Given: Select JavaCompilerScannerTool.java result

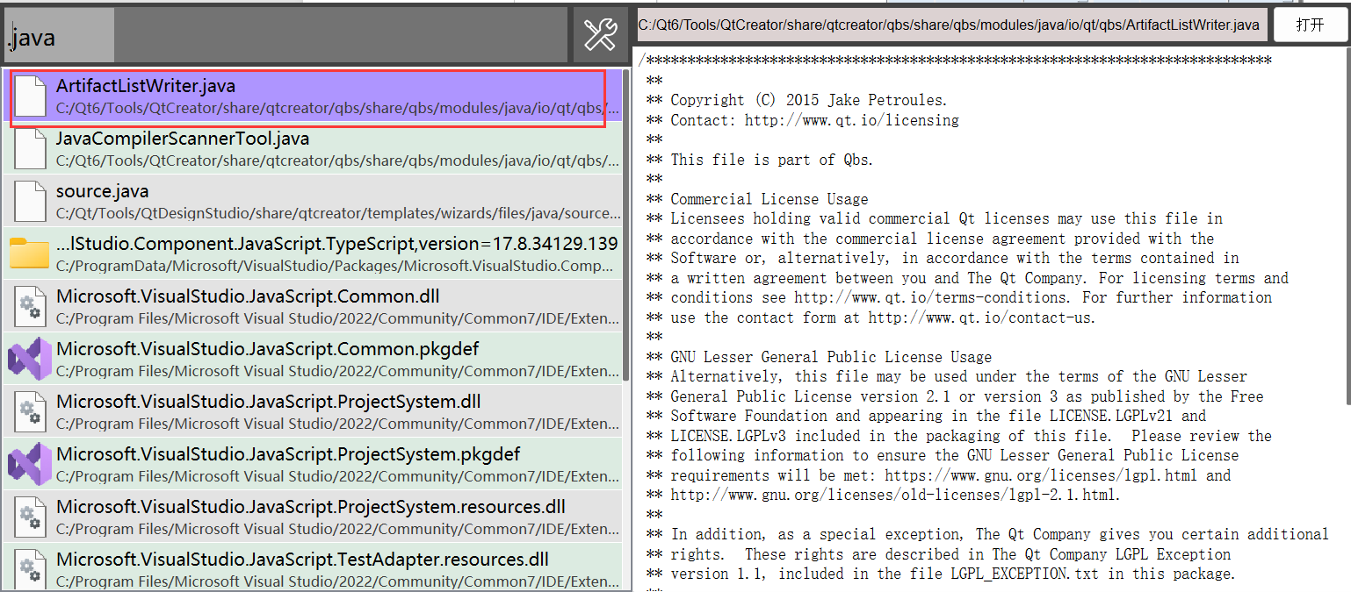Looking at the screenshot, I should (312, 149).
